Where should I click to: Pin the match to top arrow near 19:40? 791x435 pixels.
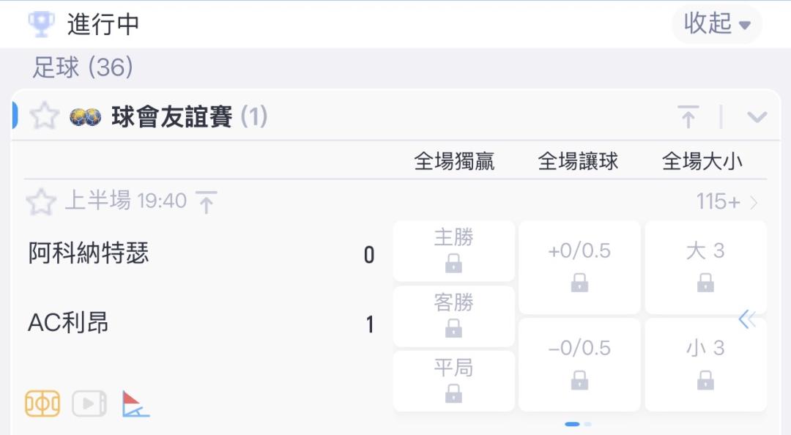[x=206, y=202]
